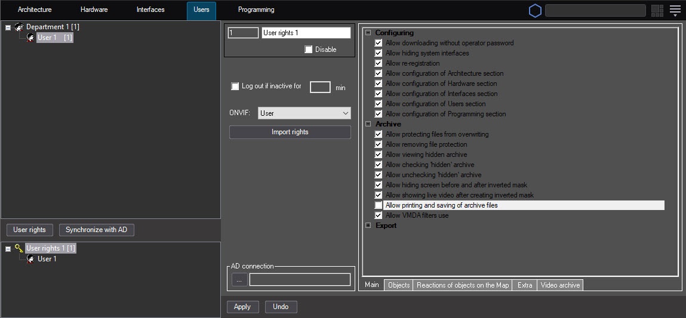Image resolution: width=686 pixels, height=318 pixels.
Task: Enable printing and saving of archive files
Action: click(379, 205)
